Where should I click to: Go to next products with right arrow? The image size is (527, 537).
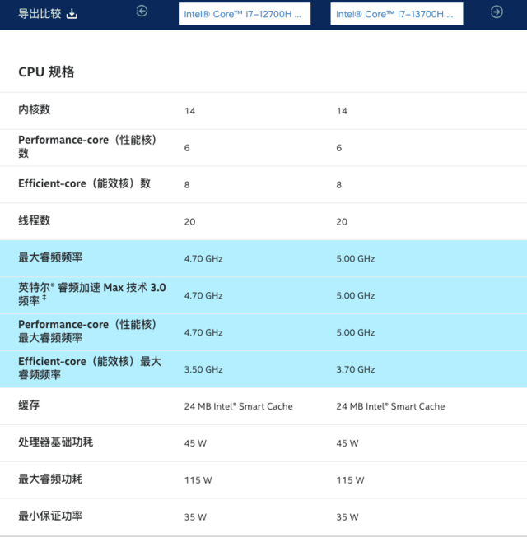click(497, 12)
